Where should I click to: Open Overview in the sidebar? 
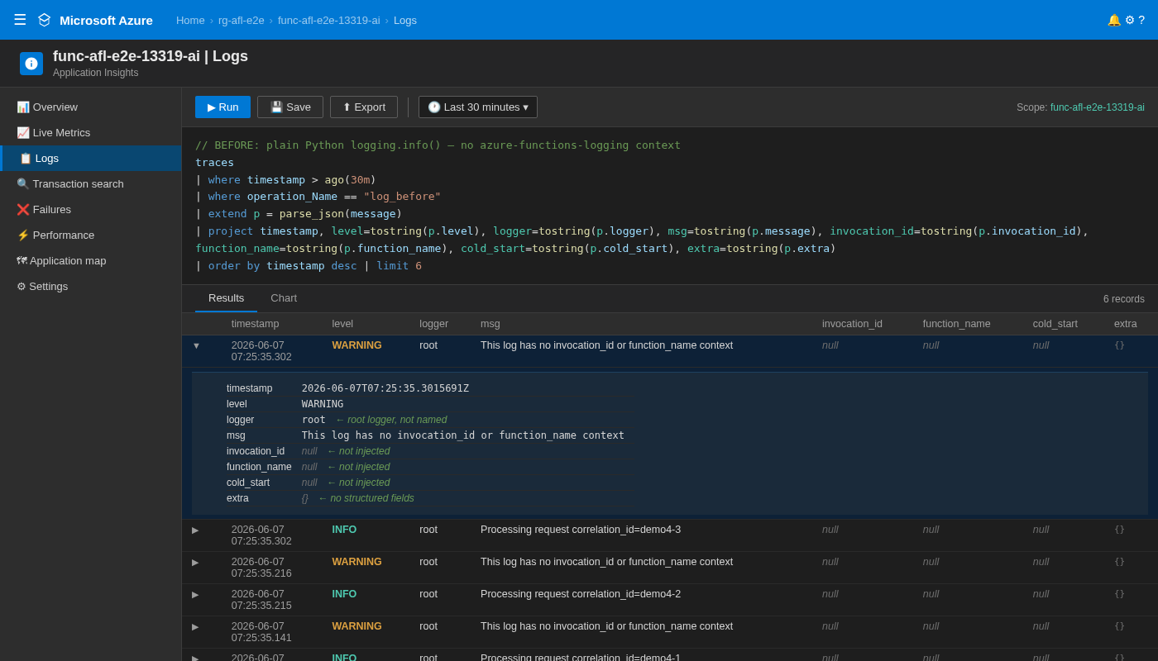pyautogui.click(x=91, y=107)
